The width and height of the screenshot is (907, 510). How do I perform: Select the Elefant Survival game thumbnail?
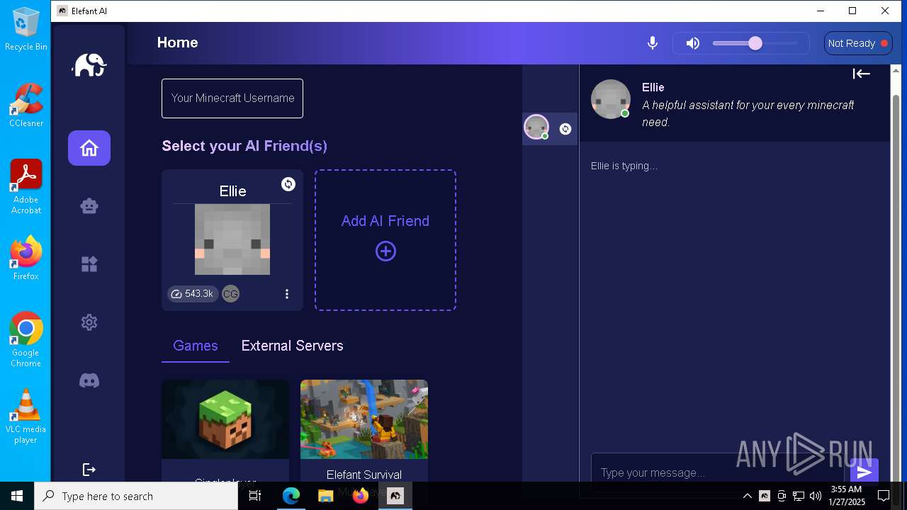coord(364,419)
